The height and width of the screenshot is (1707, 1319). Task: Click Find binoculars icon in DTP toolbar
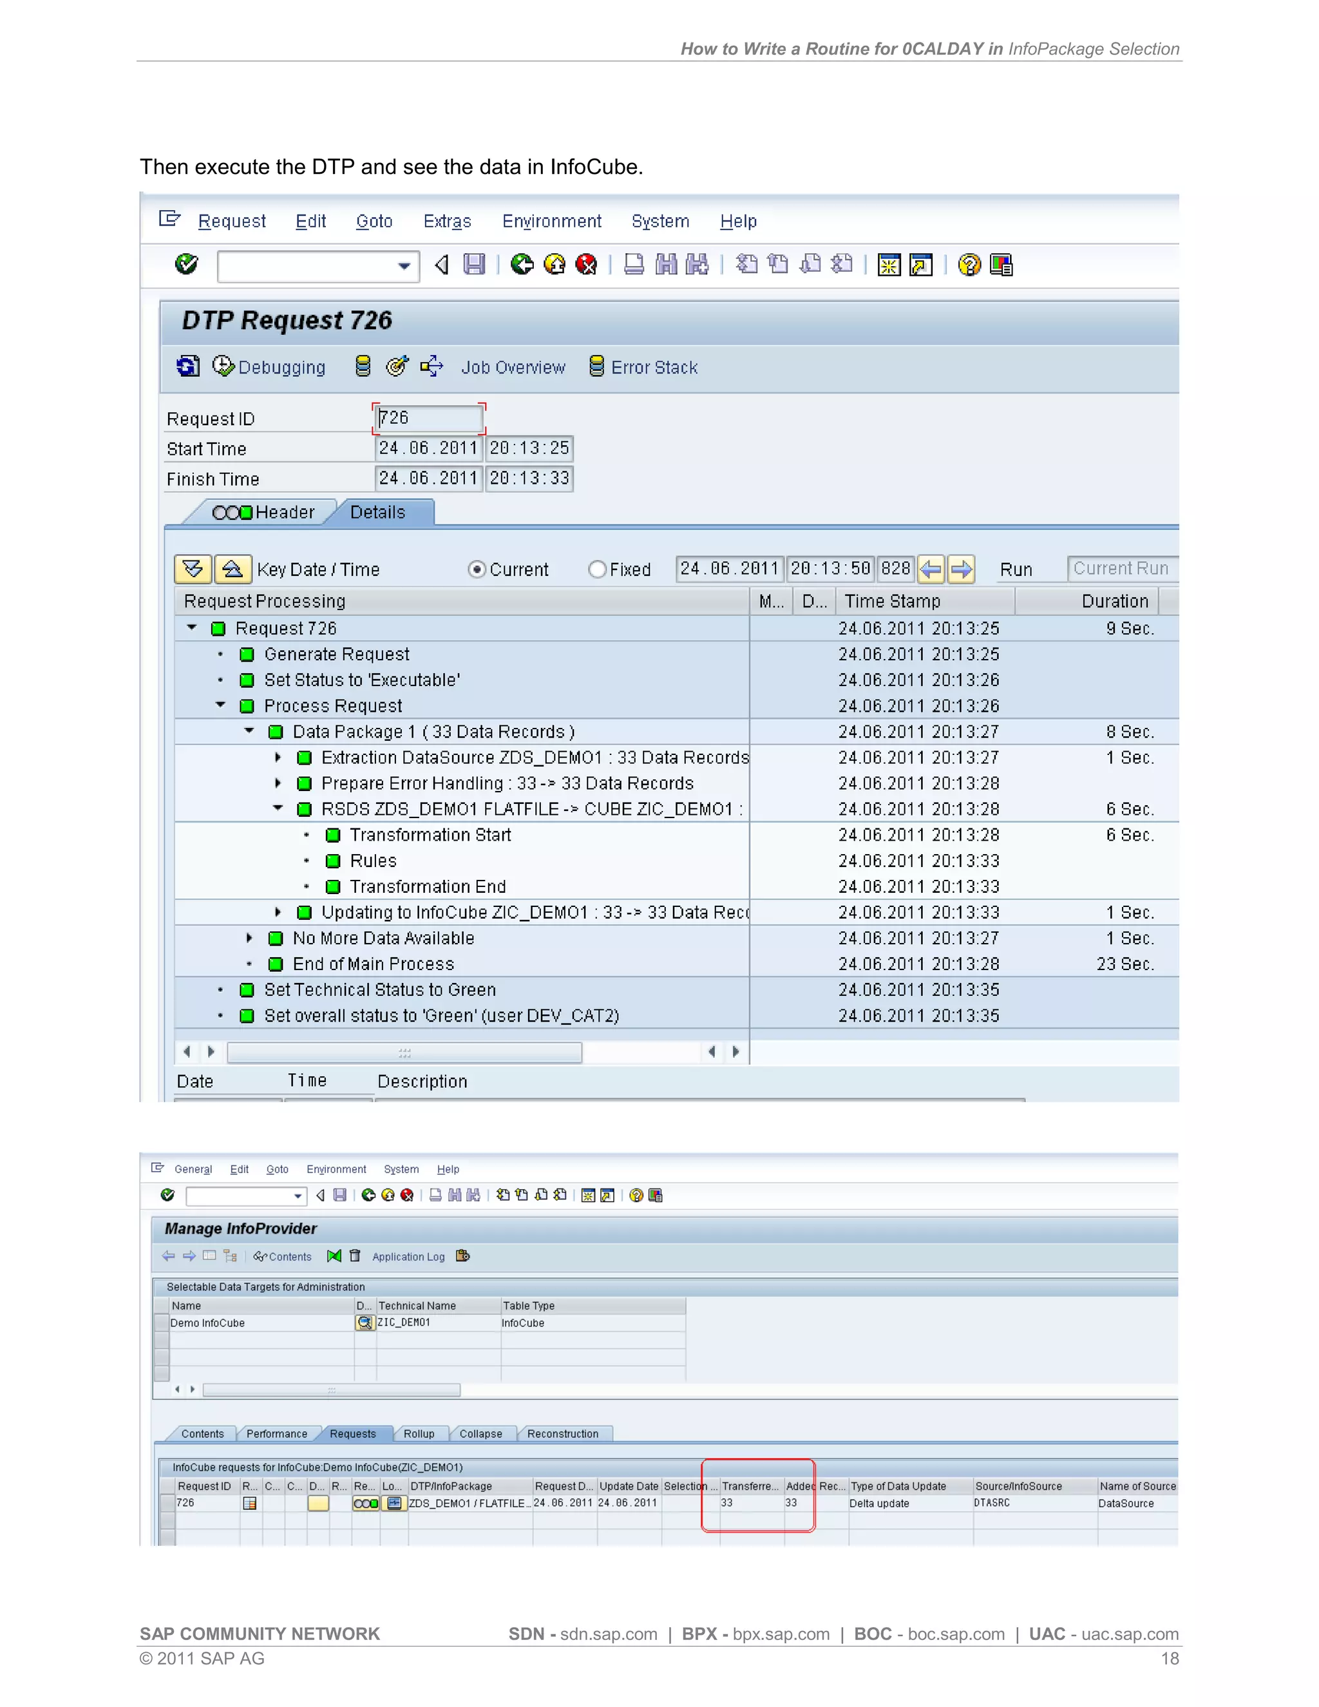[x=666, y=264]
